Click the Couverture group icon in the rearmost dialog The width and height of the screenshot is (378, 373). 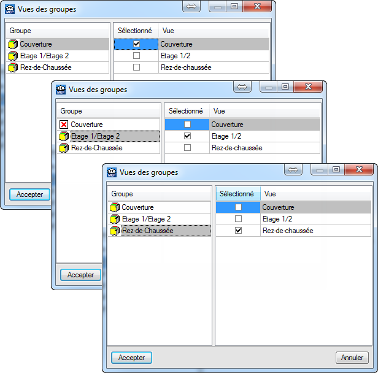coord(13,44)
